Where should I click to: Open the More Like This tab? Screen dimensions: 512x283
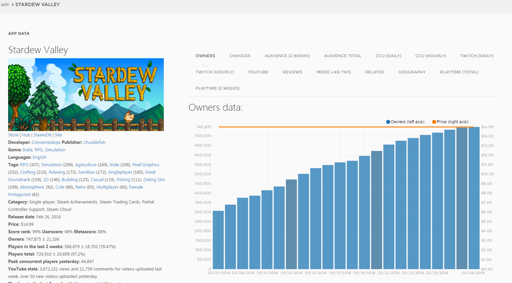point(333,72)
